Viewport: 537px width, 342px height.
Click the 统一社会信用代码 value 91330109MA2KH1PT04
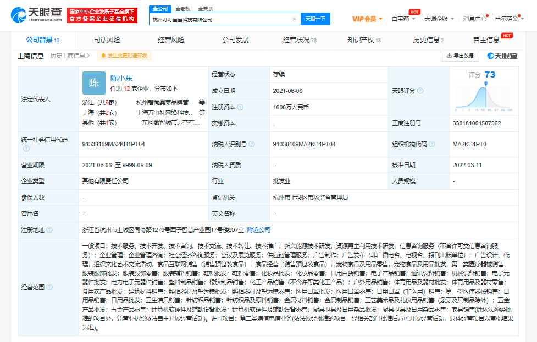113,144
